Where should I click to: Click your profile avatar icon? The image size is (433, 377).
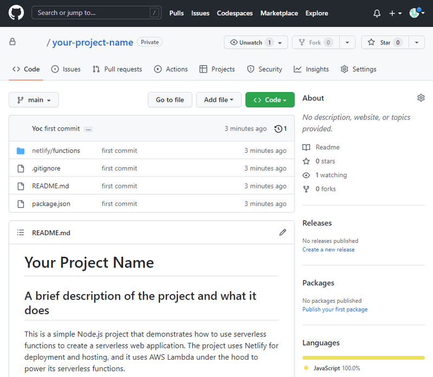(x=415, y=13)
